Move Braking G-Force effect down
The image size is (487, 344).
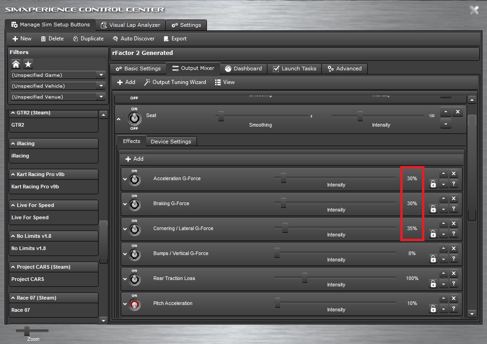pyautogui.click(x=443, y=210)
